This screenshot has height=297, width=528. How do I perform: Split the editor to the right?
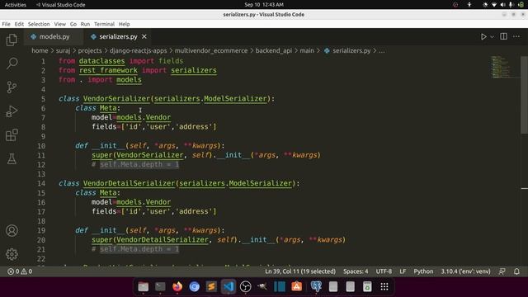click(503, 36)
